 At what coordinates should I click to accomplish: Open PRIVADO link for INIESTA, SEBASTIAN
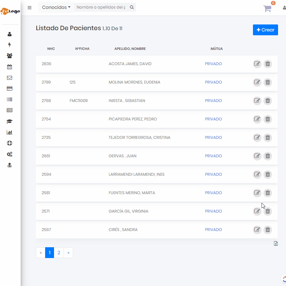pos(213,101)
